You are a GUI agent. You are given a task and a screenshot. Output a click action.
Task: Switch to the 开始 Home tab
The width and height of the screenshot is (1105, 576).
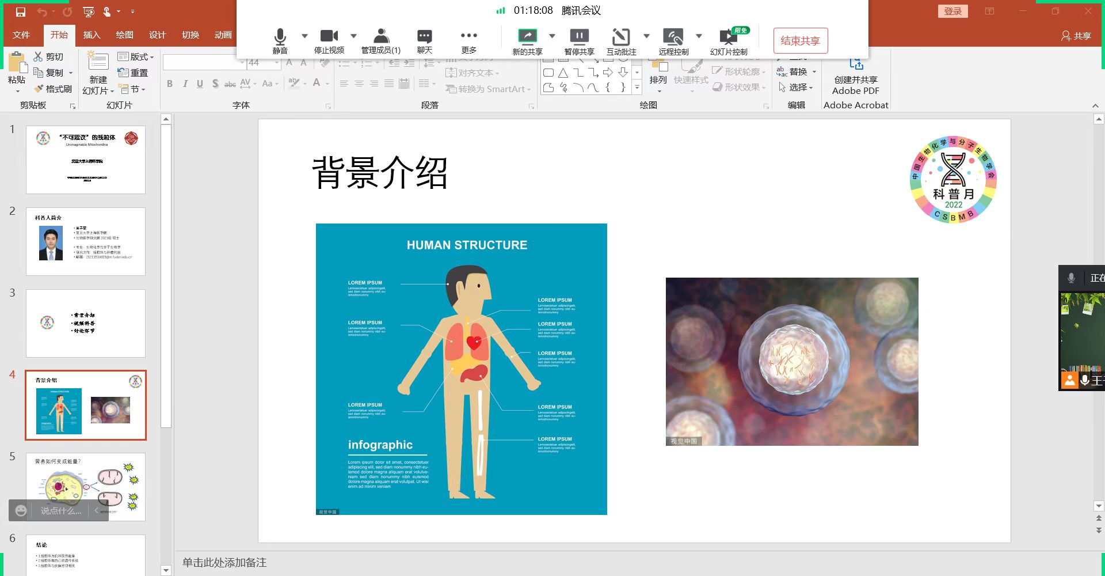(x=59, y=35)
